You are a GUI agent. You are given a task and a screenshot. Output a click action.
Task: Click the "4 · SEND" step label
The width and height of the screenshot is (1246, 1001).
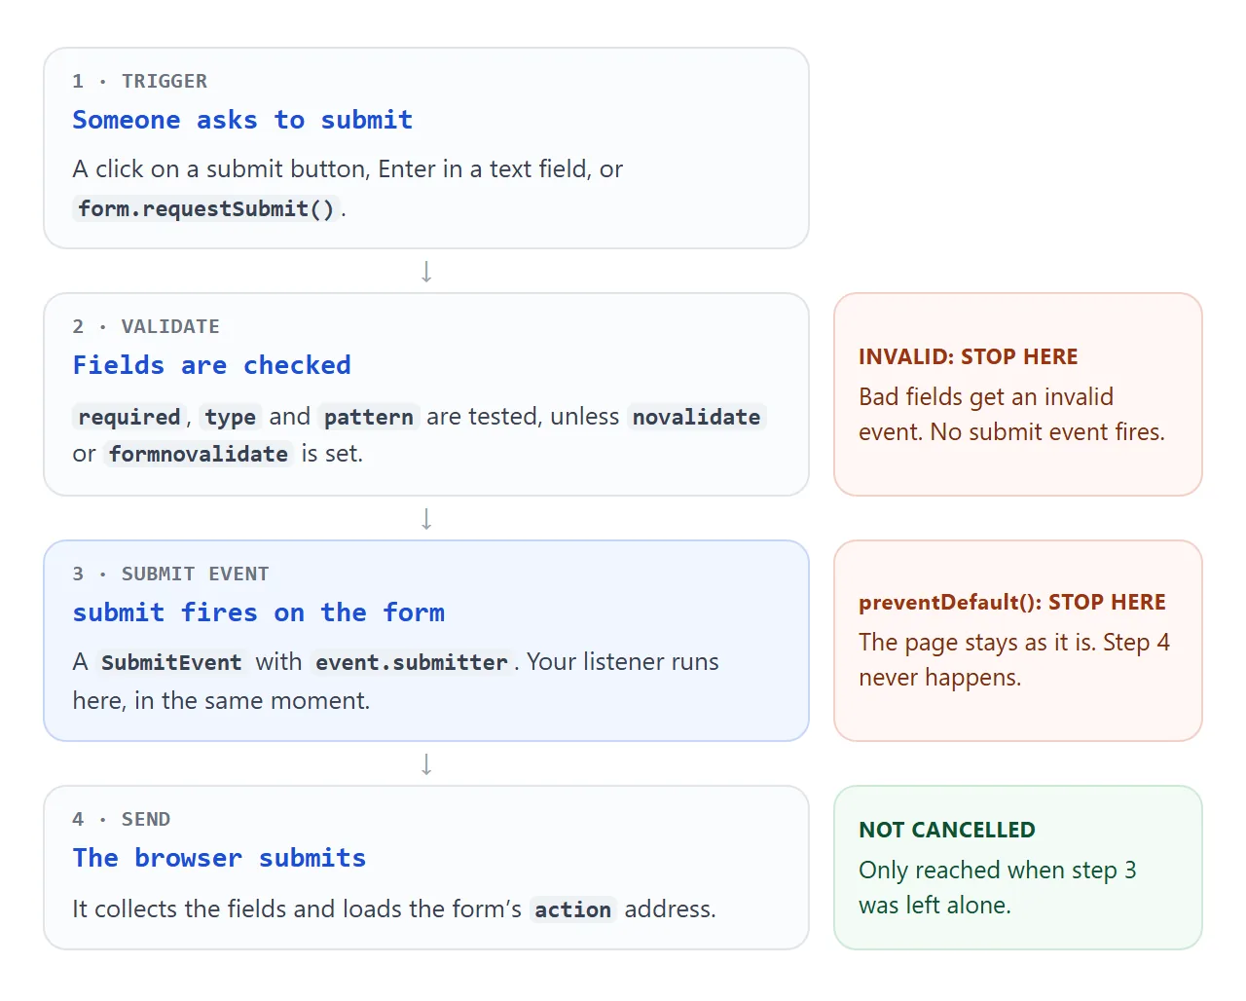tap(122, 819)
